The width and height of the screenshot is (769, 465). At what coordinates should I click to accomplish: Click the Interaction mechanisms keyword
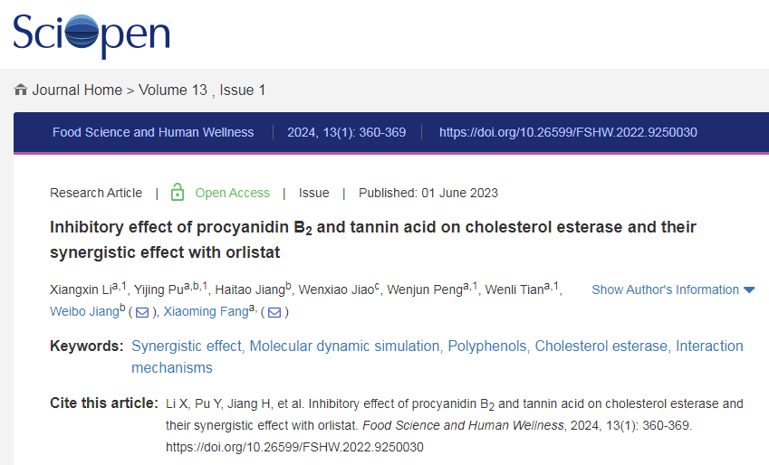709,346
